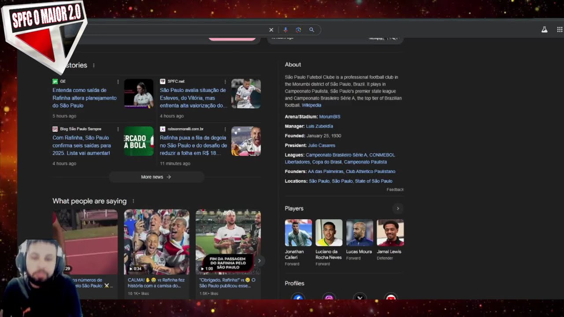Follow the Wikipedia link in About
564x317 pixels.
tap(312, 105)
